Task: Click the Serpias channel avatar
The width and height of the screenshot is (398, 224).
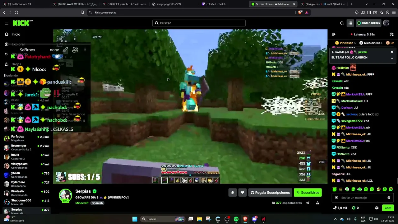Action: point(66,195)
